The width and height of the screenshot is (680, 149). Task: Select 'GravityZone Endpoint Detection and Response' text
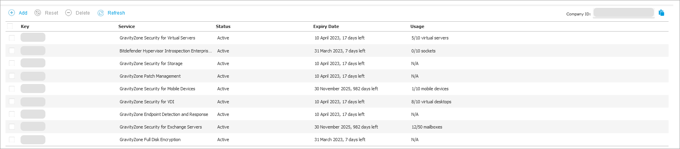tap(164, 114)
